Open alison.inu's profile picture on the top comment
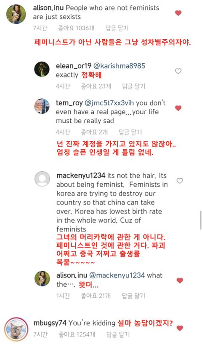The width and height of the screenshot is (202, 350). [16, 14]
